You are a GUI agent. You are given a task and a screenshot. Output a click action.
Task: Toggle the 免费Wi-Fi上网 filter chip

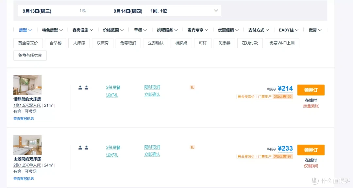(282, 43)
